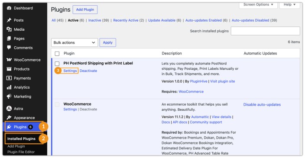
Task: Open Pages menu item
Action: (19, 39)
